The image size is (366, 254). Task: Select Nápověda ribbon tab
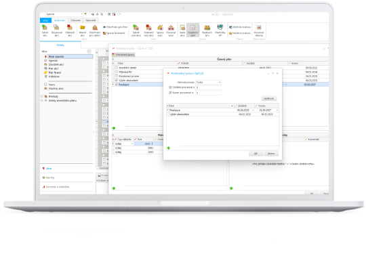point(91,20)
